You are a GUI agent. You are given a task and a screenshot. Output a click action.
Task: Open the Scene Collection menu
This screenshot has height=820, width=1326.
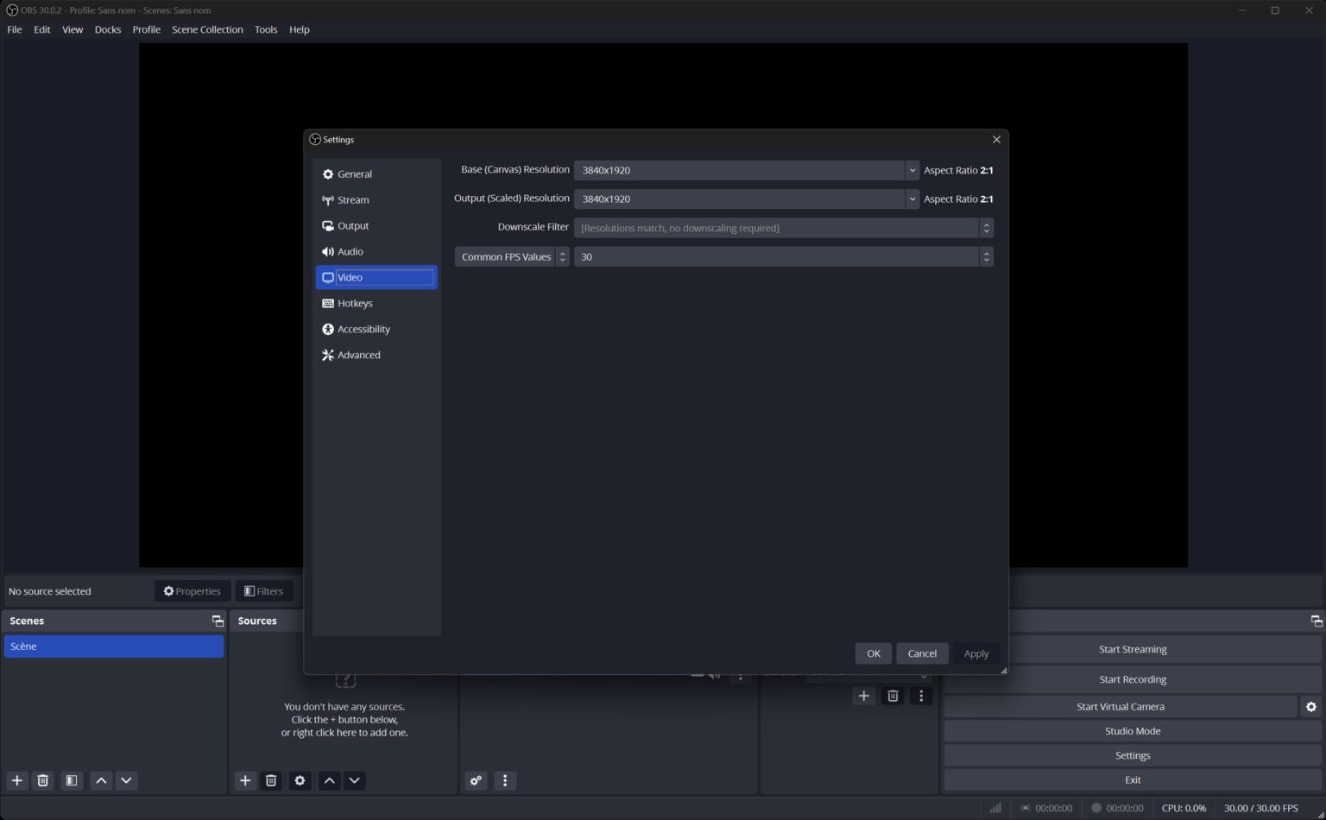[207, 29]
